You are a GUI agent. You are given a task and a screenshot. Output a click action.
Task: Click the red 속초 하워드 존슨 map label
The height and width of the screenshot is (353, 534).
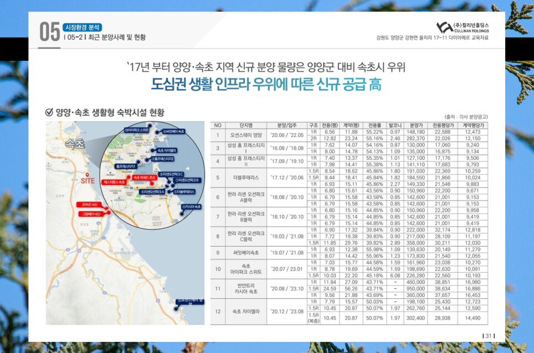pyautogui.click(x=145, y=178)
